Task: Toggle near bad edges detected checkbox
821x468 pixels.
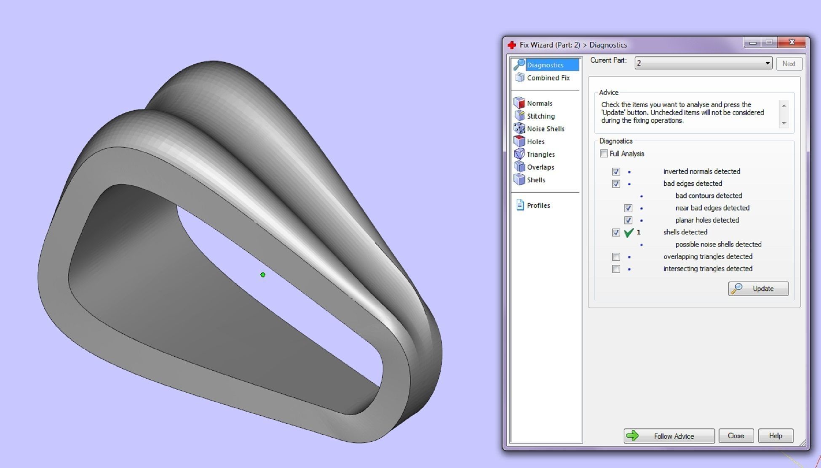Action: pyautogui.click(x=628, y=208)
